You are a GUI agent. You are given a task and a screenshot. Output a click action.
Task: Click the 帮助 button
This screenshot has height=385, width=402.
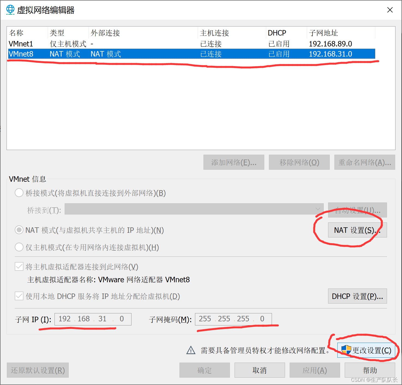[x=370, y=370]
